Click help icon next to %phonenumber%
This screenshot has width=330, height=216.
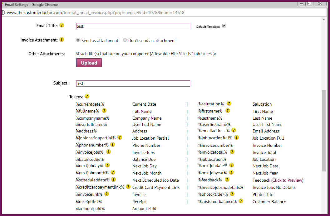pyautogui.click(x=113, y=145)
